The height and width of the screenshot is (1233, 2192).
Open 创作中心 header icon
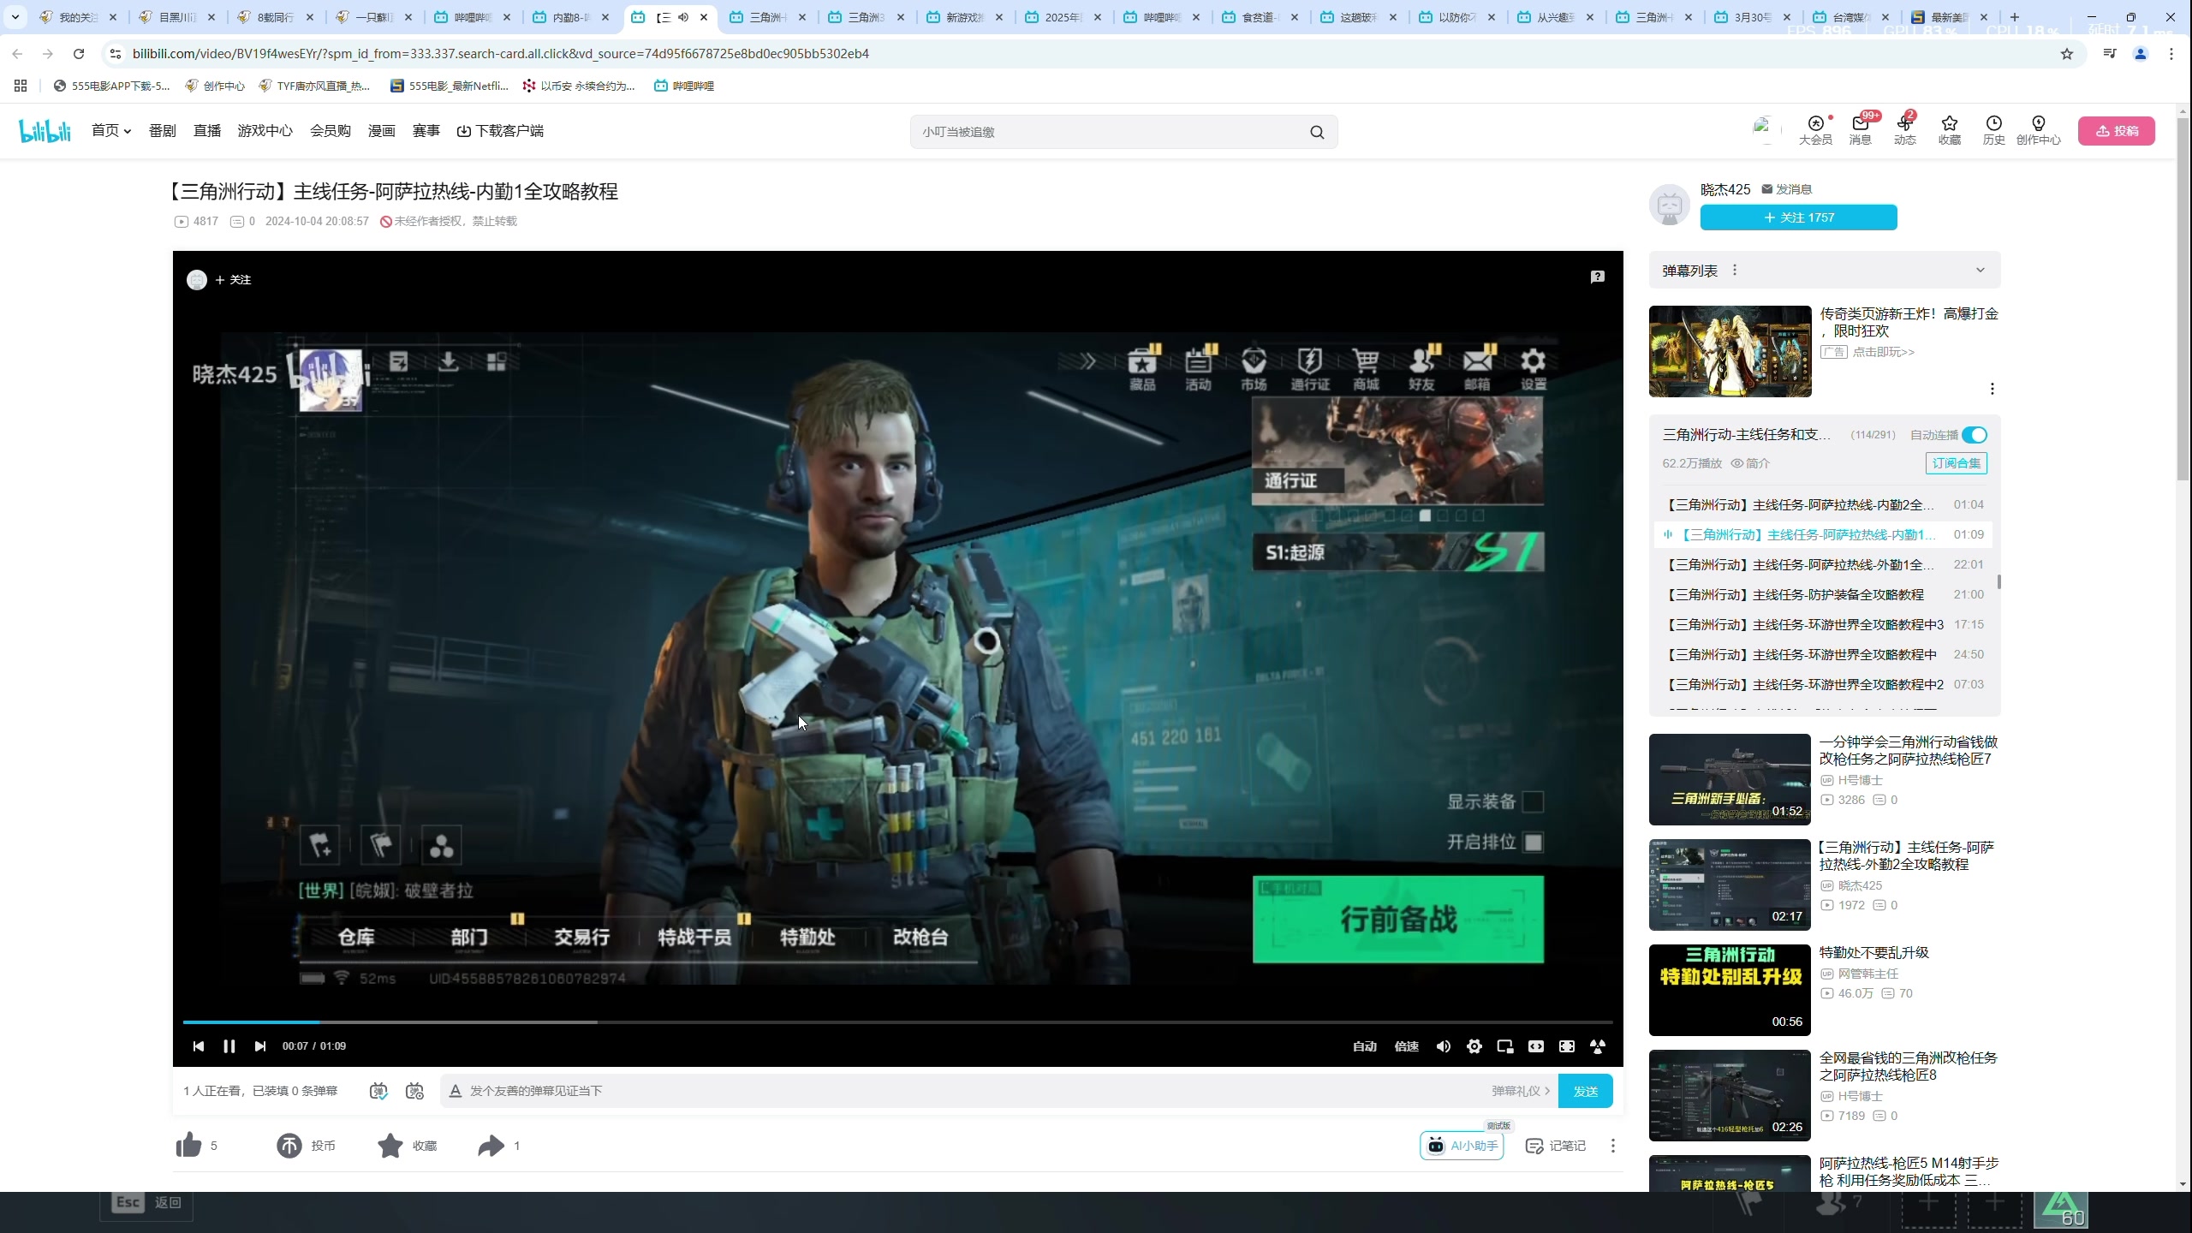(x=2039, y=130)
